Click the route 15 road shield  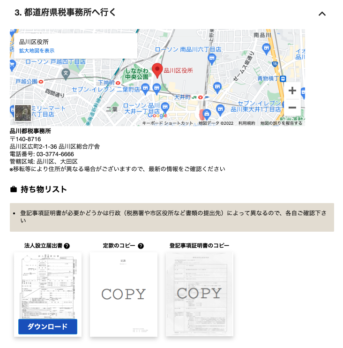[275, 64]
